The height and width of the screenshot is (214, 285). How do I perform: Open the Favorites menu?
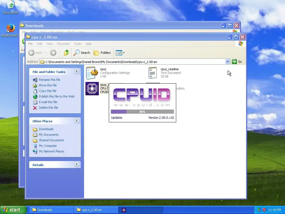[63, 44]
